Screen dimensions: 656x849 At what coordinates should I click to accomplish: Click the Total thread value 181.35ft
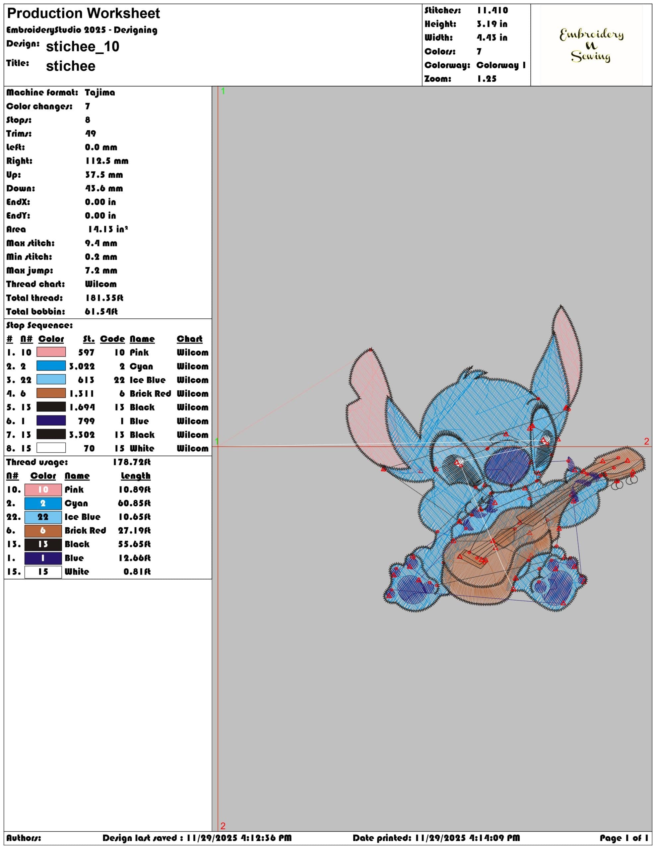pos(104,298)
